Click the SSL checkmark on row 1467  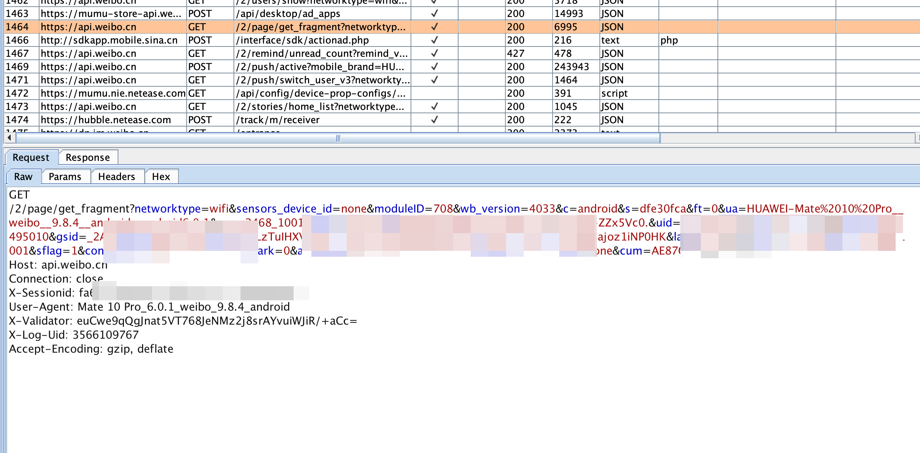coord(435,53)
